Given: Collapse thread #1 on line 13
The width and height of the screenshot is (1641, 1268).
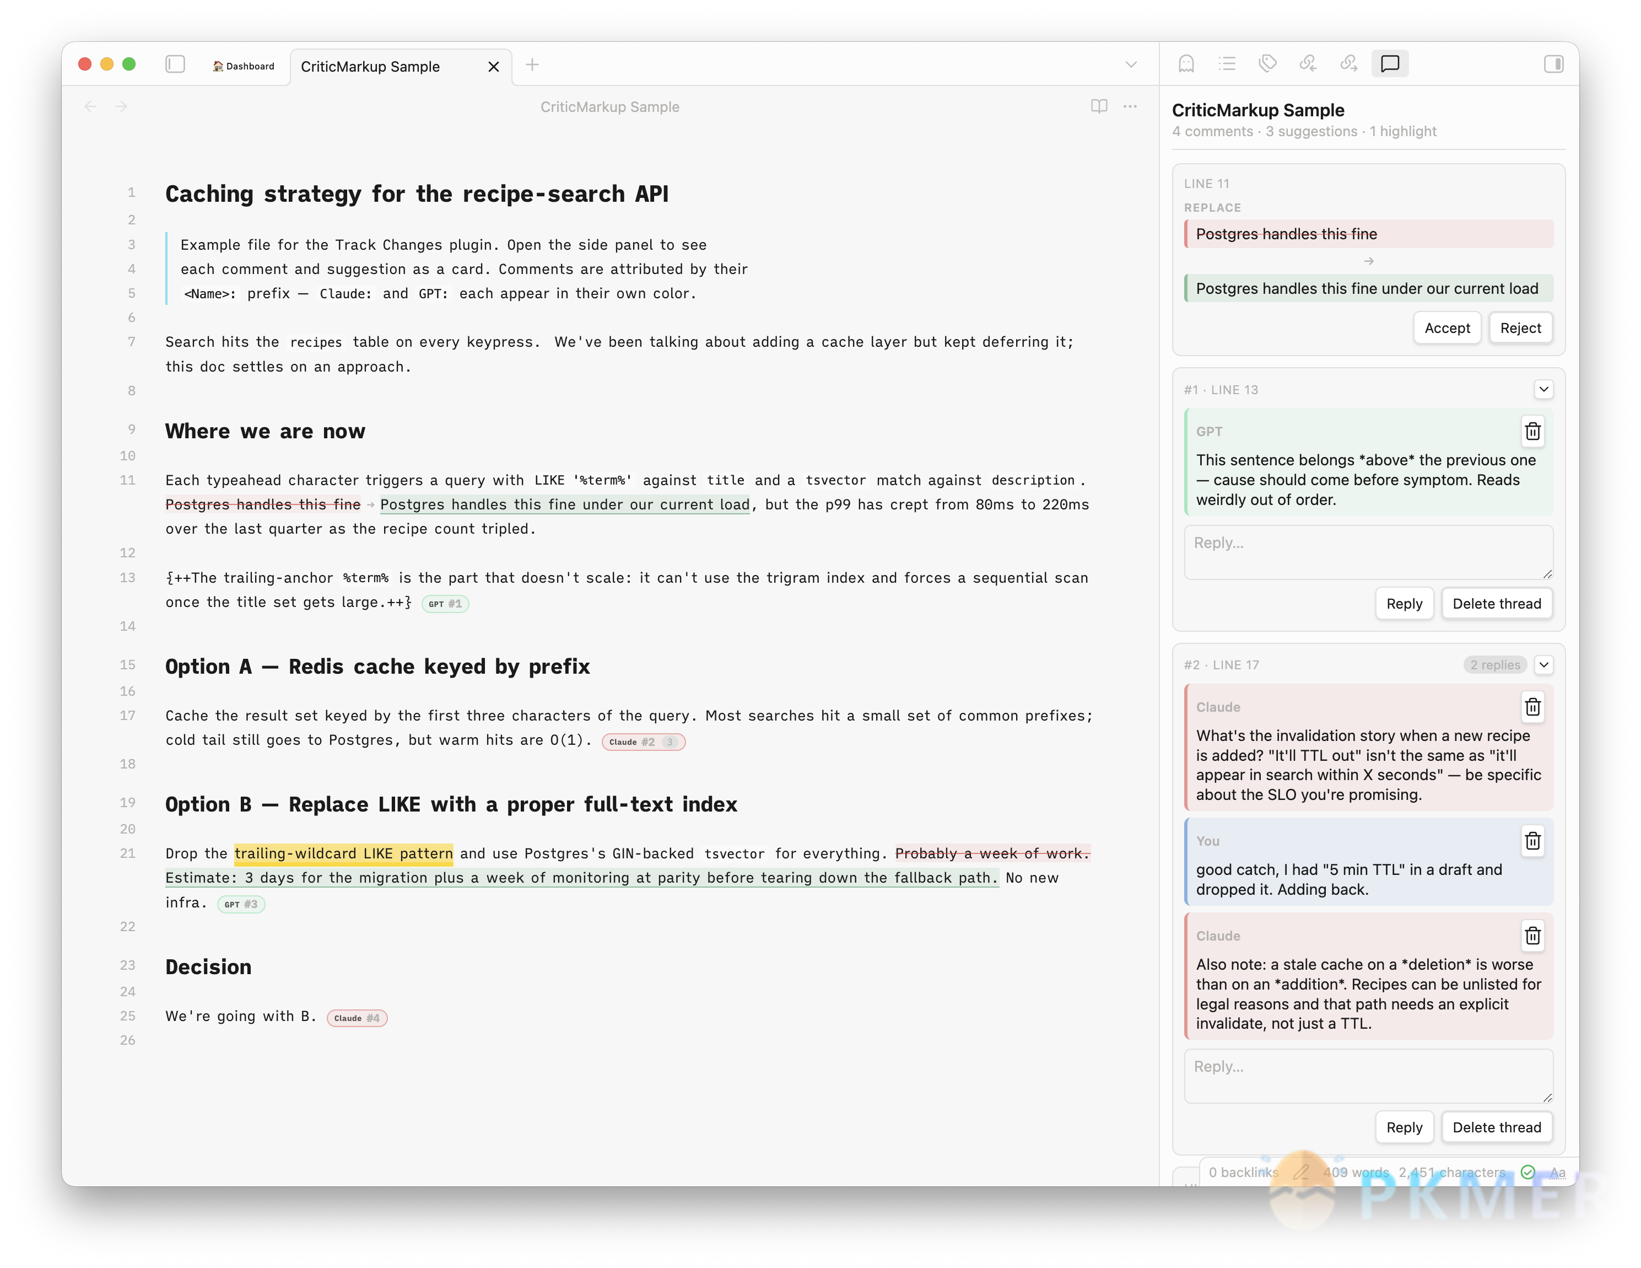Looking at the screenshot, I should pyautogui.click(x=1543, y=389).
